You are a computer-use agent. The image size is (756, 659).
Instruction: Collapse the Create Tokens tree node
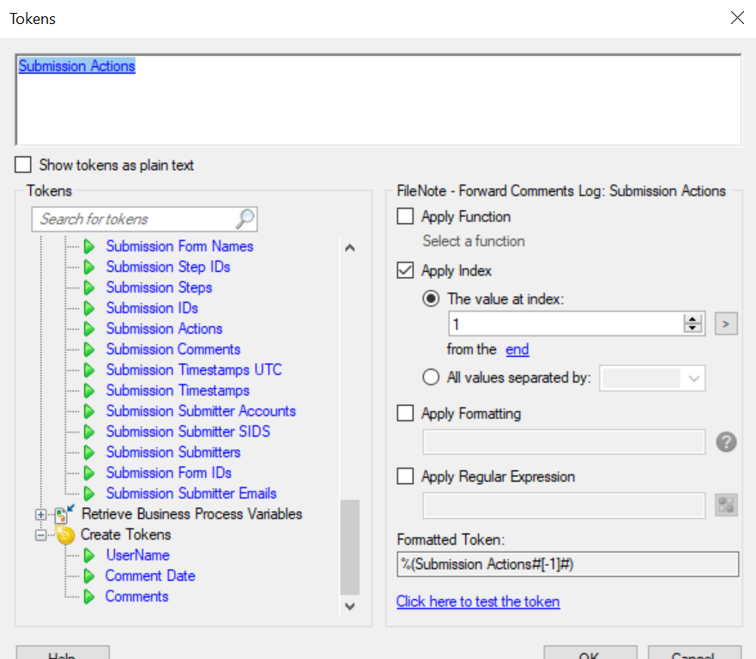click(x=41, y=535)
